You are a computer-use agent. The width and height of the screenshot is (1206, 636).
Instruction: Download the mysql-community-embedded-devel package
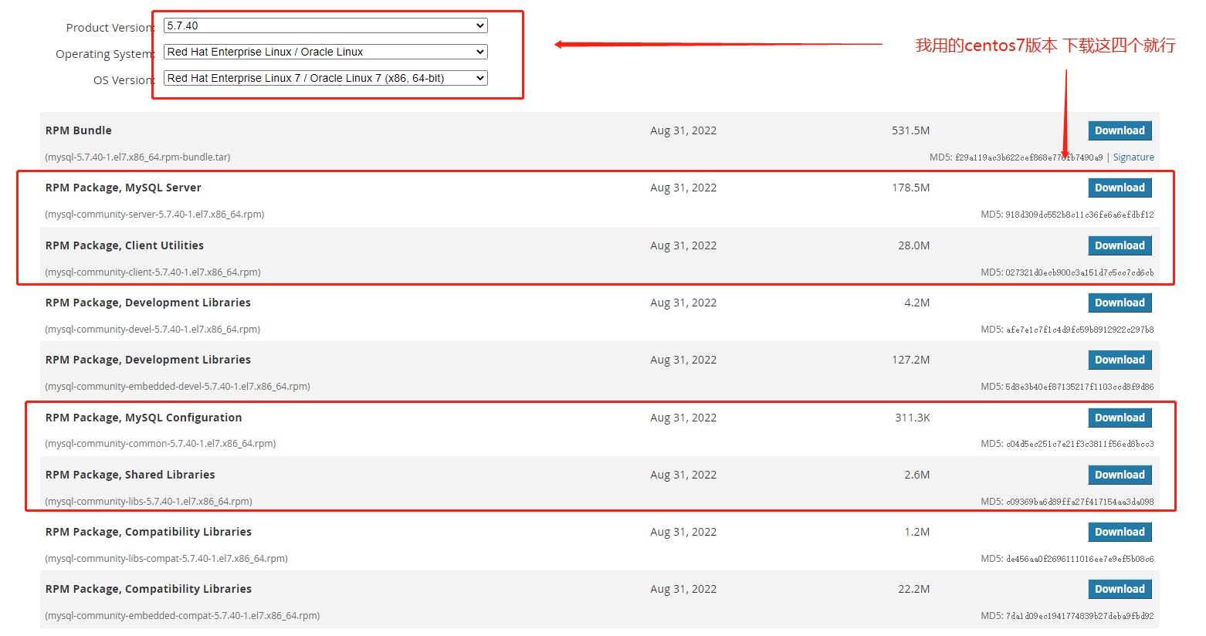click(1120, 360)
